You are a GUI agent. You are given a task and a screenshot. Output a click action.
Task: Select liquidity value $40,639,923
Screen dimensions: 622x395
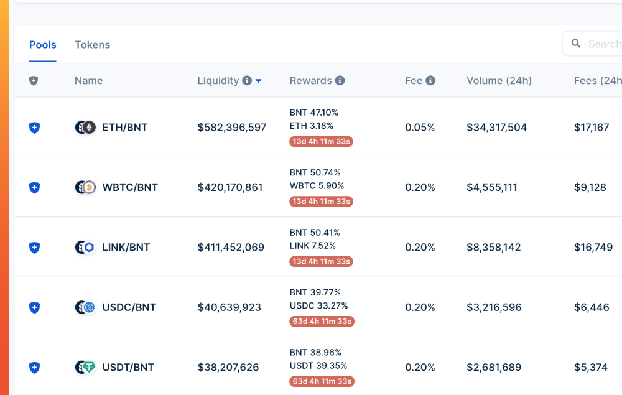(x=230, y=307)
